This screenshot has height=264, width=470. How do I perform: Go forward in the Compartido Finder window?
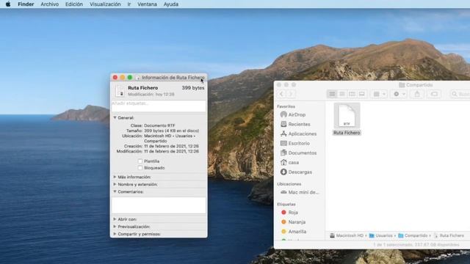click(x=291, y=94)
